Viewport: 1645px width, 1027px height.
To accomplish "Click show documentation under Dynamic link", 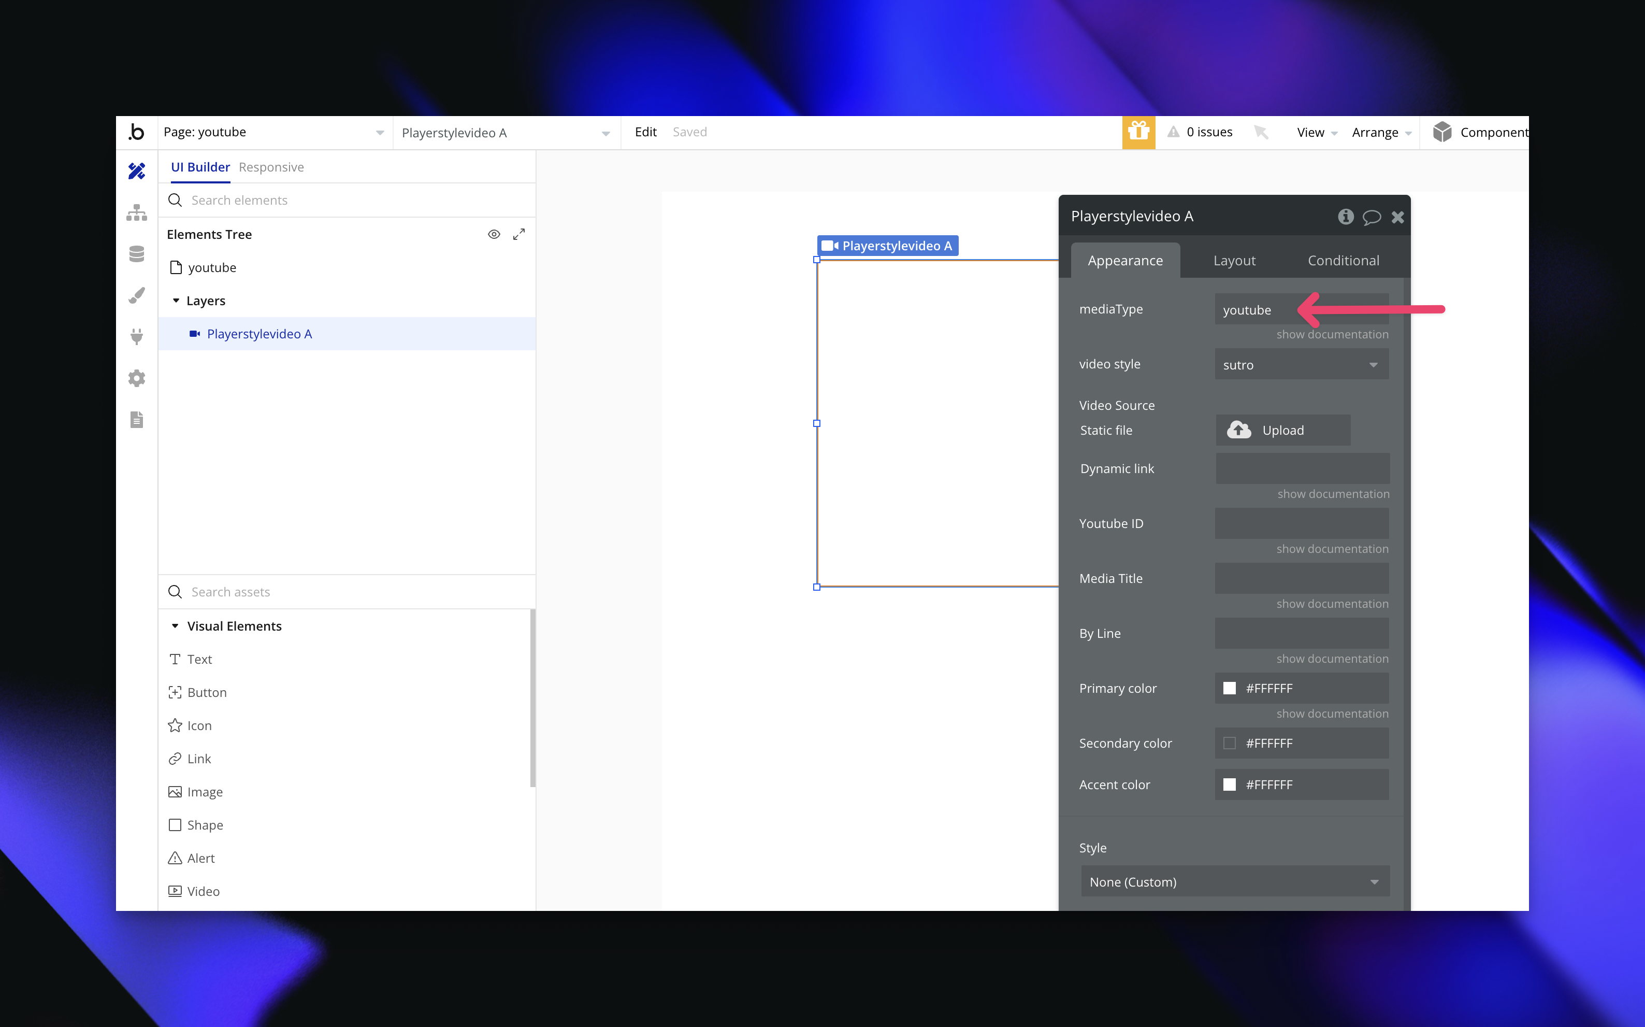I will point(1333,494).
